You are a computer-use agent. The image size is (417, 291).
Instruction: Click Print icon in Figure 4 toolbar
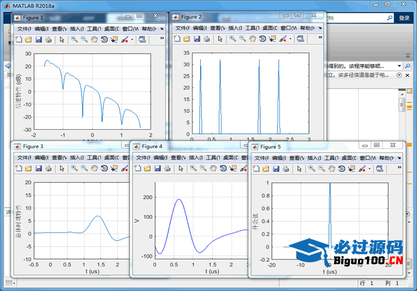pos(167,168)
